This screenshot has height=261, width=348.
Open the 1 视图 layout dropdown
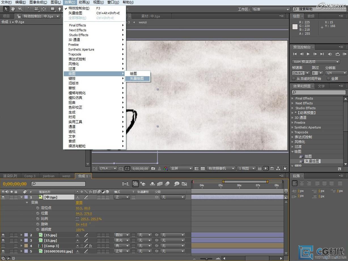[246, 168]
